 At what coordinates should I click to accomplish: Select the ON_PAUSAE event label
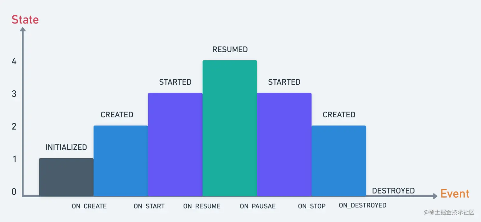coord(258,206)
